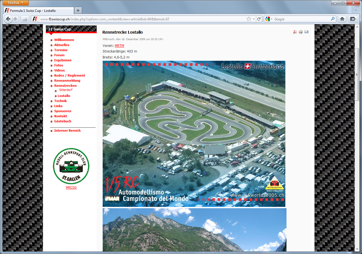Open the Sponsoren sidebar link

point(63,111)
